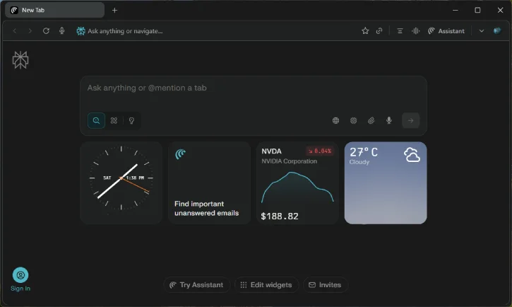Open a new tab with plus button
This screenshot has width=512, height=307.
pos(114,10)
